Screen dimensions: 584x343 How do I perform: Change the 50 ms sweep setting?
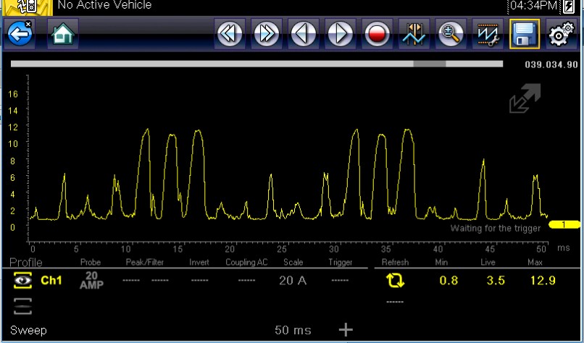[x=293, y=330]
